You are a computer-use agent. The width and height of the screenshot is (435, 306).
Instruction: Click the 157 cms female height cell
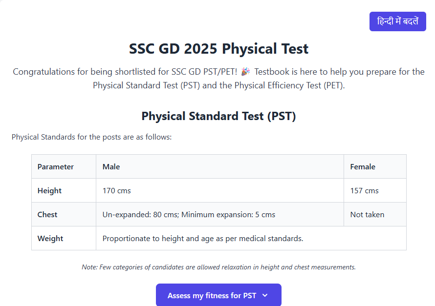point(364,190)
